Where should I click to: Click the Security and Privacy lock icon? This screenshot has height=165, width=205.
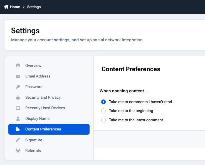18,98
